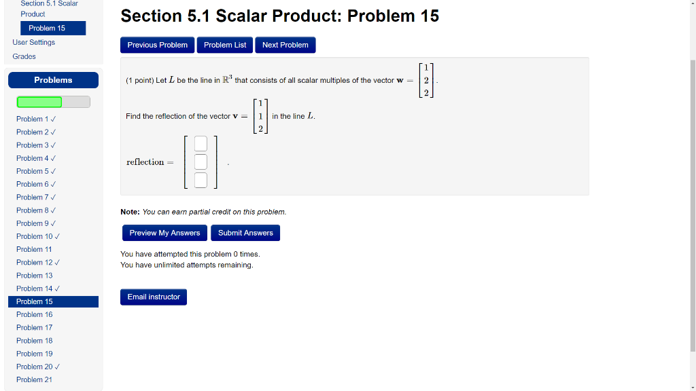Email instructor about this problem
Viewport: 696px width, 391px height.
coord(153,297)
